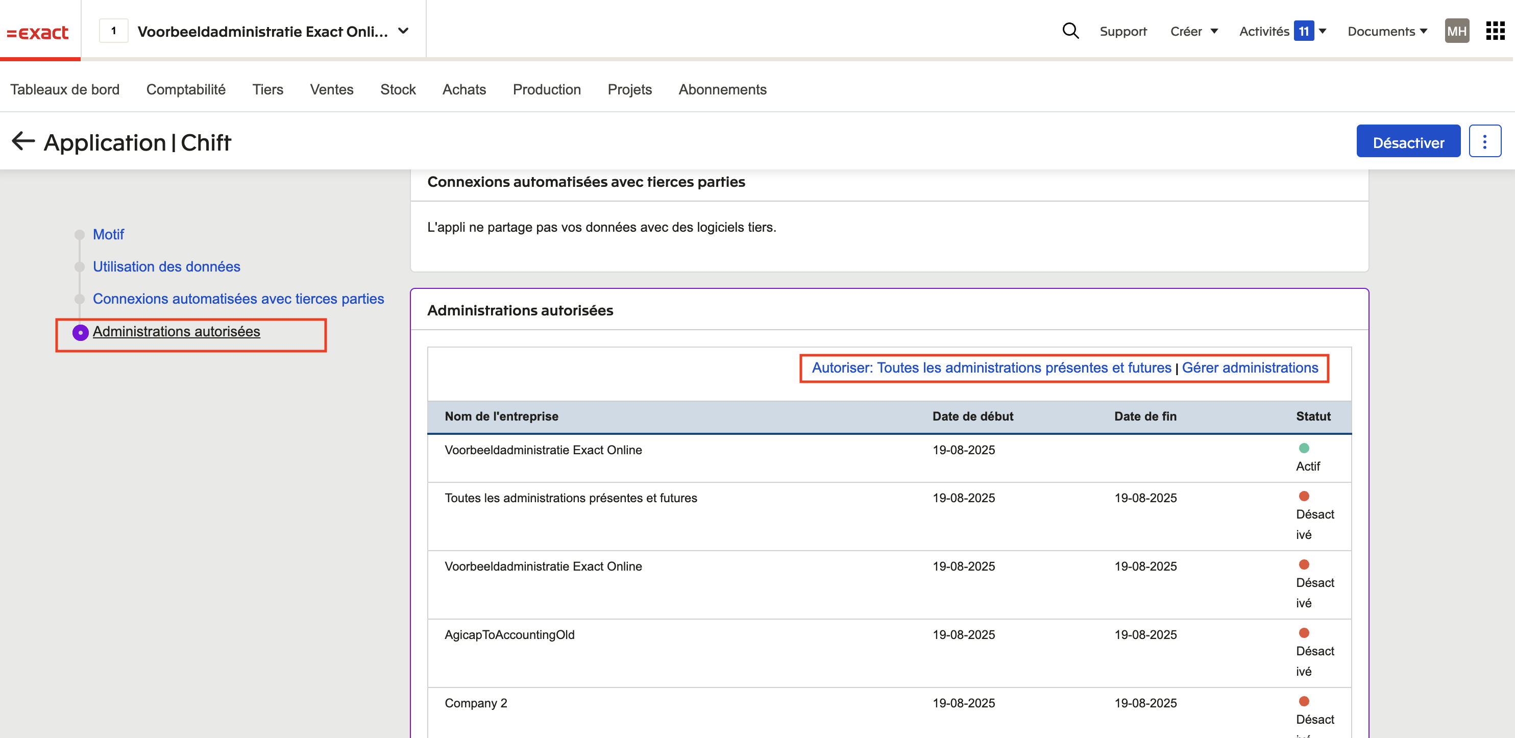Click the Motif step bullet
Image resolution: width=1515 pixels, height=738 pixels.
[80, 235]
